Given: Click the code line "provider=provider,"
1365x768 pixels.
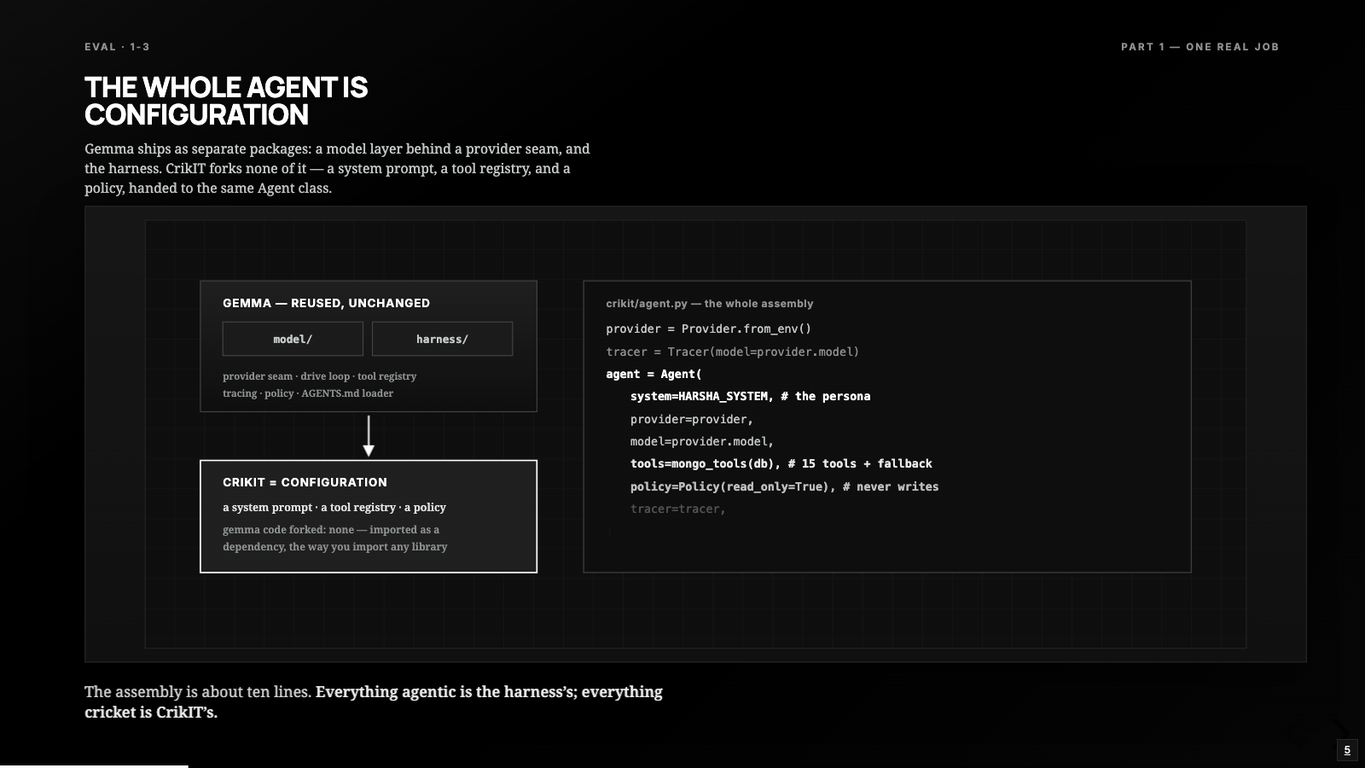Looking at the screenshot, I should [x=692, y=419].
